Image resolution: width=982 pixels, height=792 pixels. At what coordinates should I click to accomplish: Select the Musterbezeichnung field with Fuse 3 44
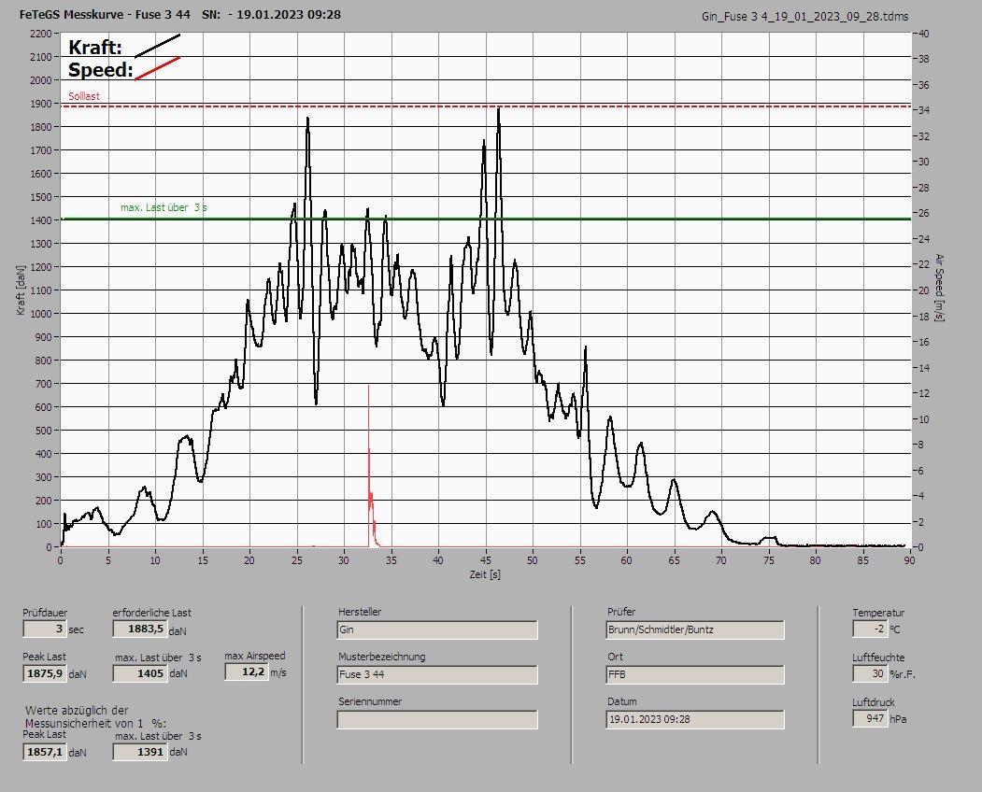point(437,675)
